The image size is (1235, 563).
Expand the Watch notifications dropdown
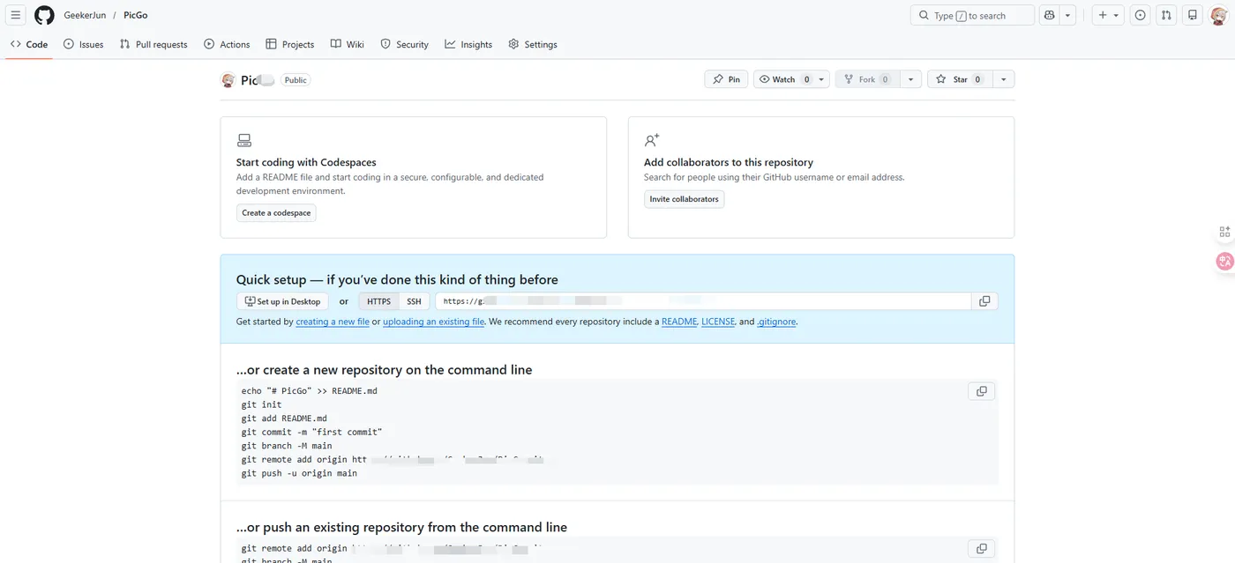[821, 79]
